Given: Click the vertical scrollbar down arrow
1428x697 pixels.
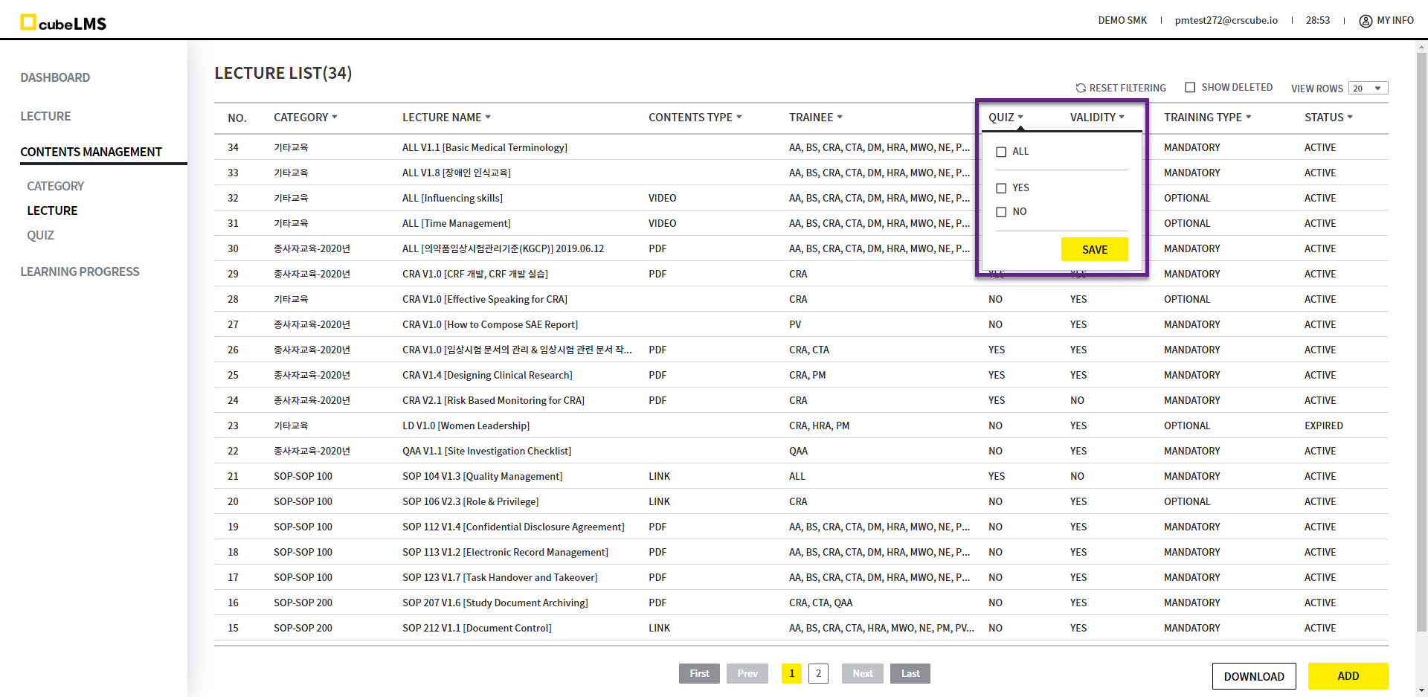Looking at the screenshot, I should tap(1421, 690).
